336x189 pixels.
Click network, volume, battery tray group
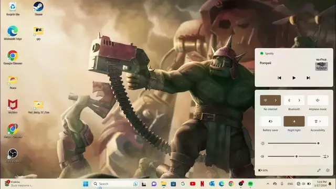point(303,184)
